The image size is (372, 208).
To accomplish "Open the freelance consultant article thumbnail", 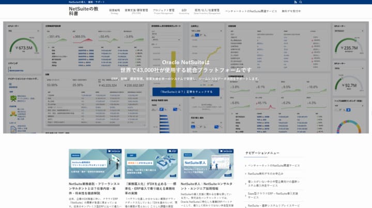I will pyautogui.click(x=95, y=164).
